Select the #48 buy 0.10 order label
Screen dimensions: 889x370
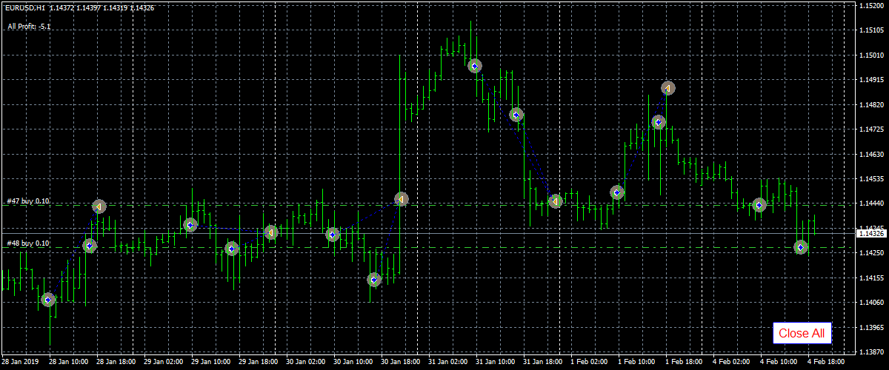tap(28, 243)
